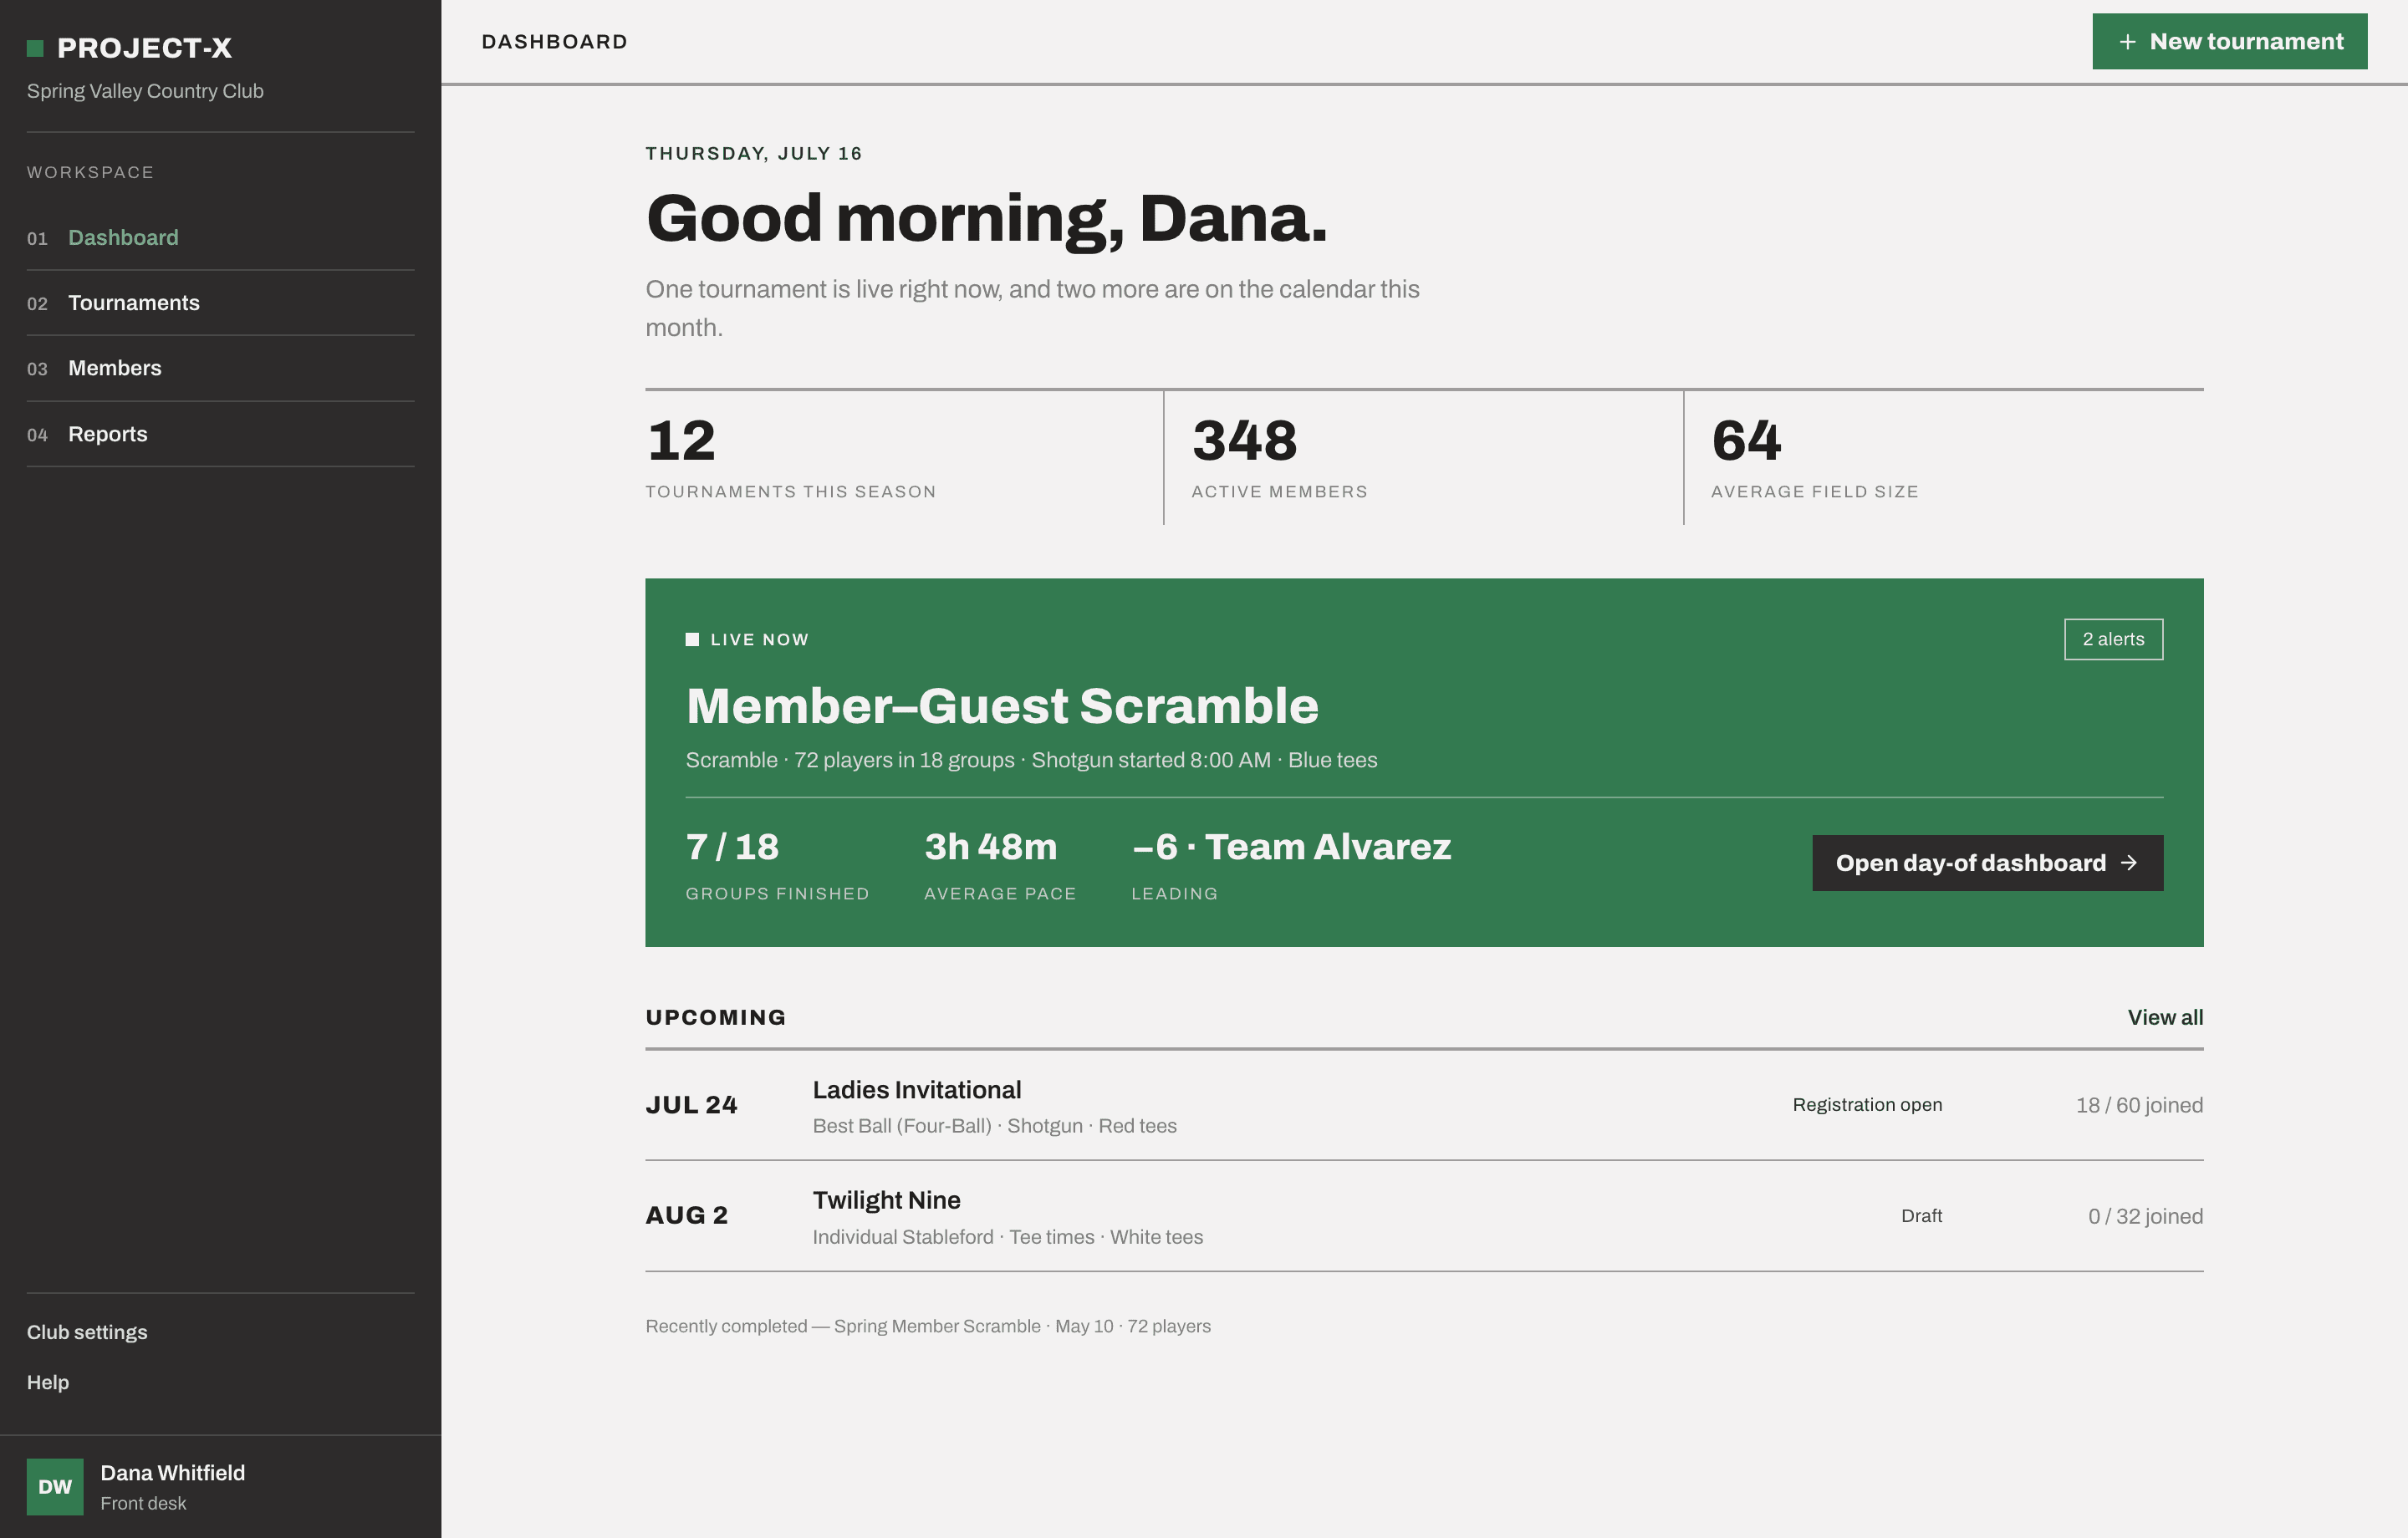This screenshot has width=2408, height=1538.
Task: Click the Member–Guest Scramble title
Action: click(1002, 706)
